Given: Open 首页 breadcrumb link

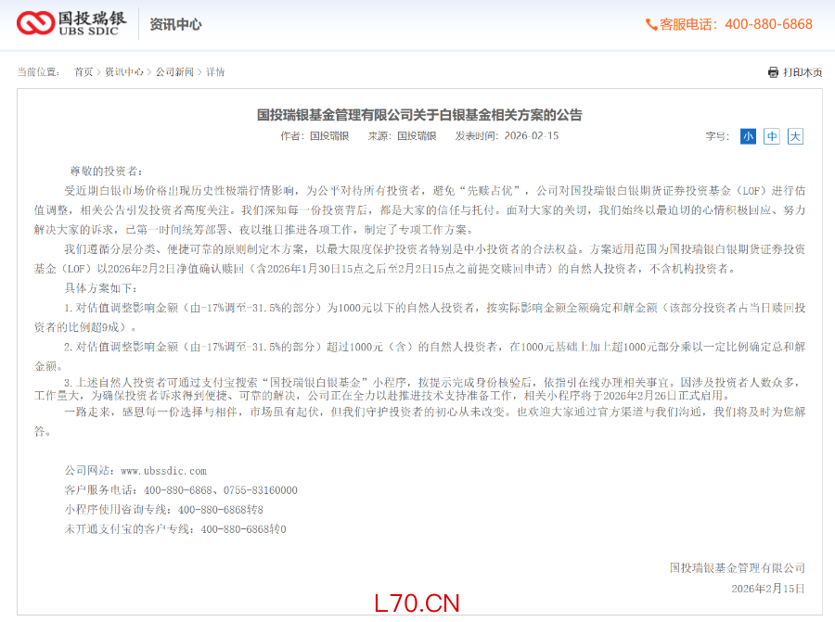Looking at the screenshot, I should (x=83, y=71).
